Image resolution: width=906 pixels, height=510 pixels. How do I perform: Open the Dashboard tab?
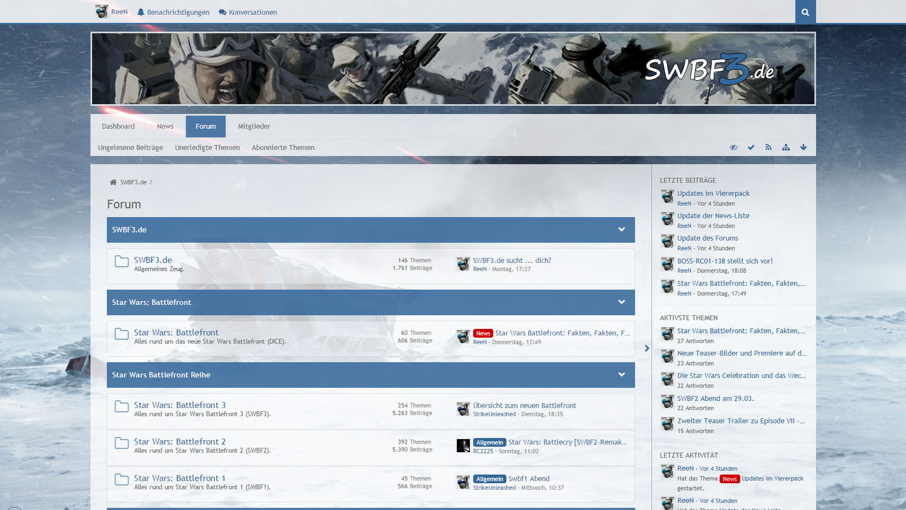point(118,126)
